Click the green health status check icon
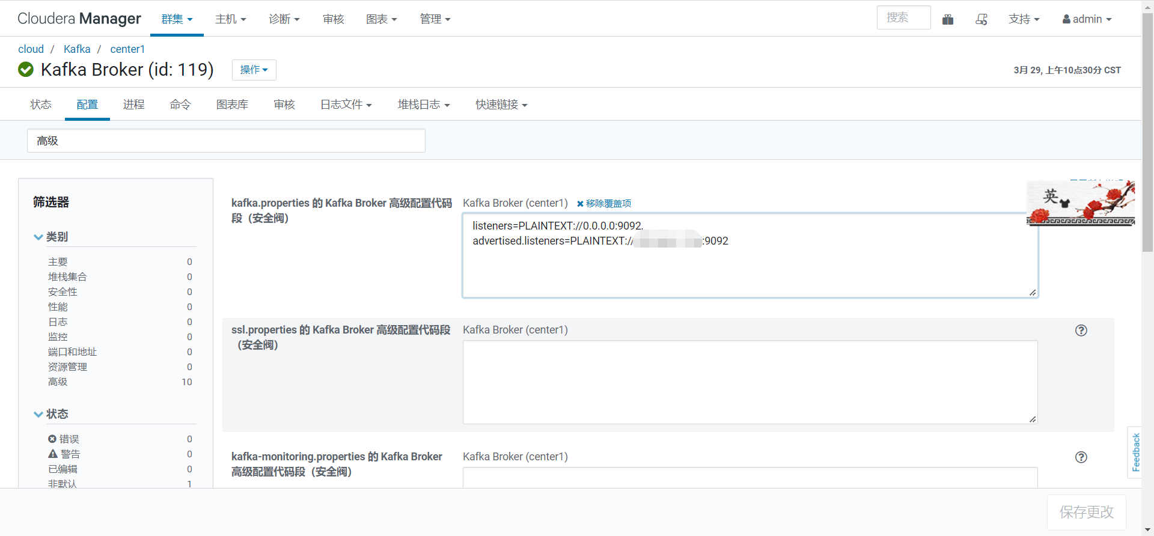The width and height of the screenshot is (1154, 536). [26, 70]
